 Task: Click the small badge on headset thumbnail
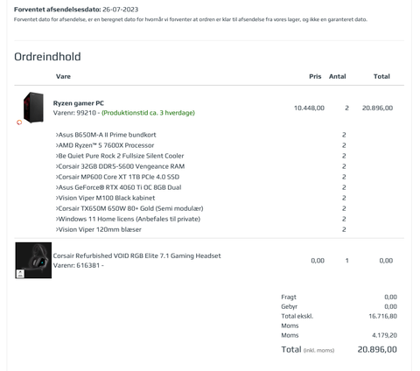coord(20,274)
